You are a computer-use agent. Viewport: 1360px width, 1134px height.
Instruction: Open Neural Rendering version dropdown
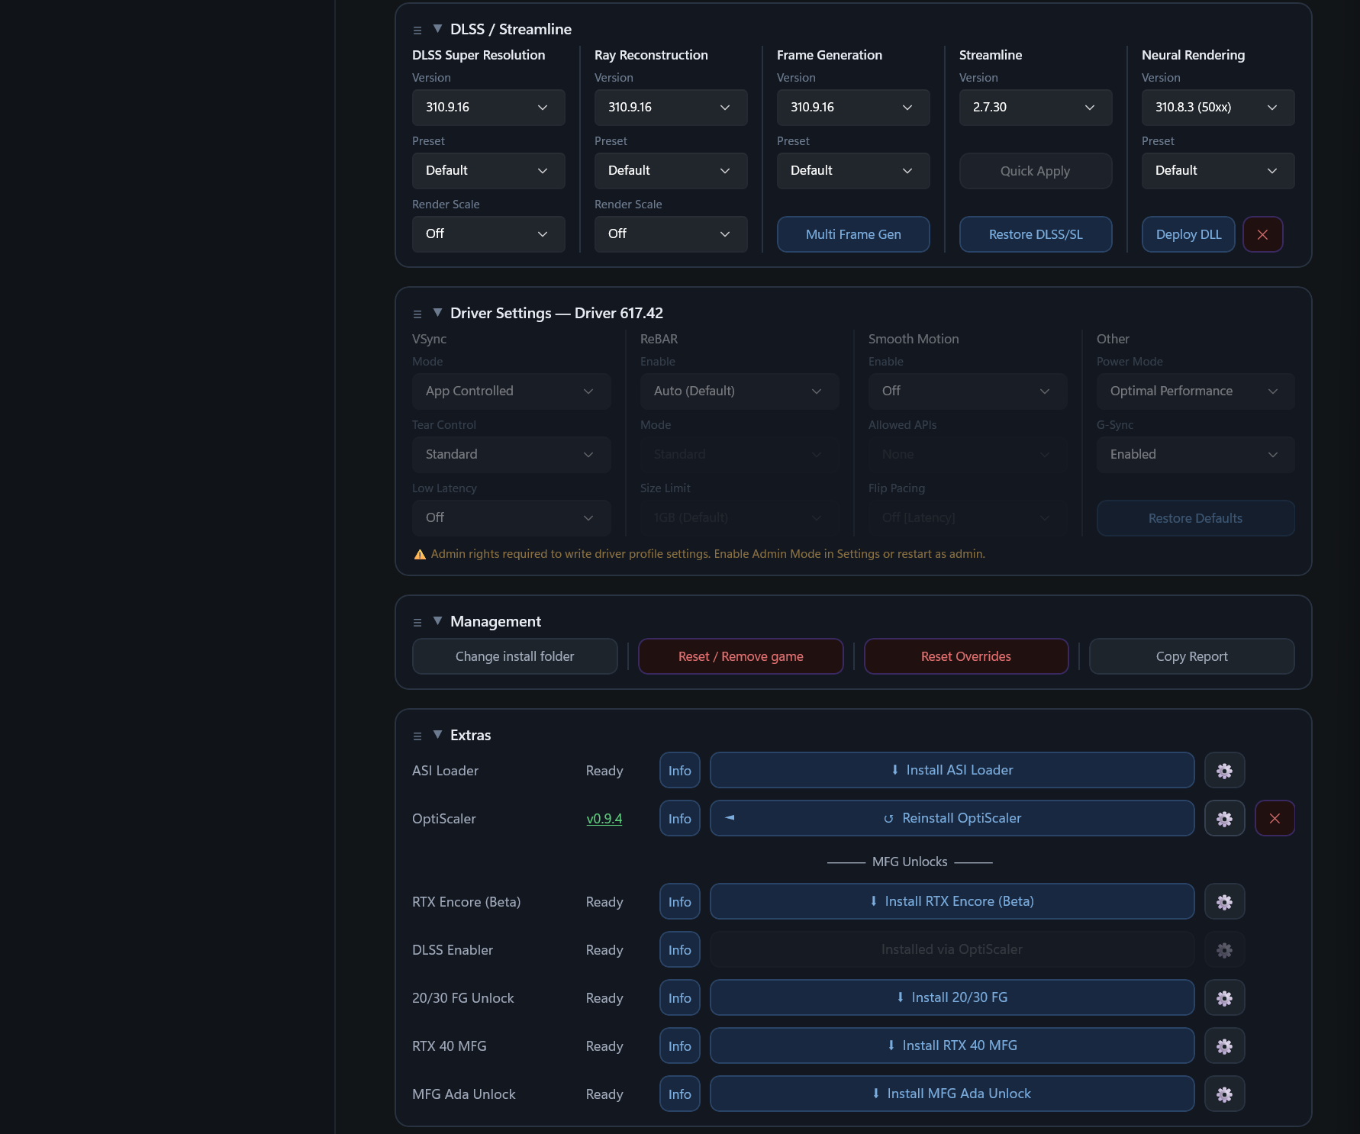(x=1218, y=108)
